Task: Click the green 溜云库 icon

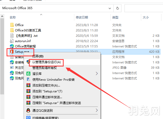Action: point(28,74)
